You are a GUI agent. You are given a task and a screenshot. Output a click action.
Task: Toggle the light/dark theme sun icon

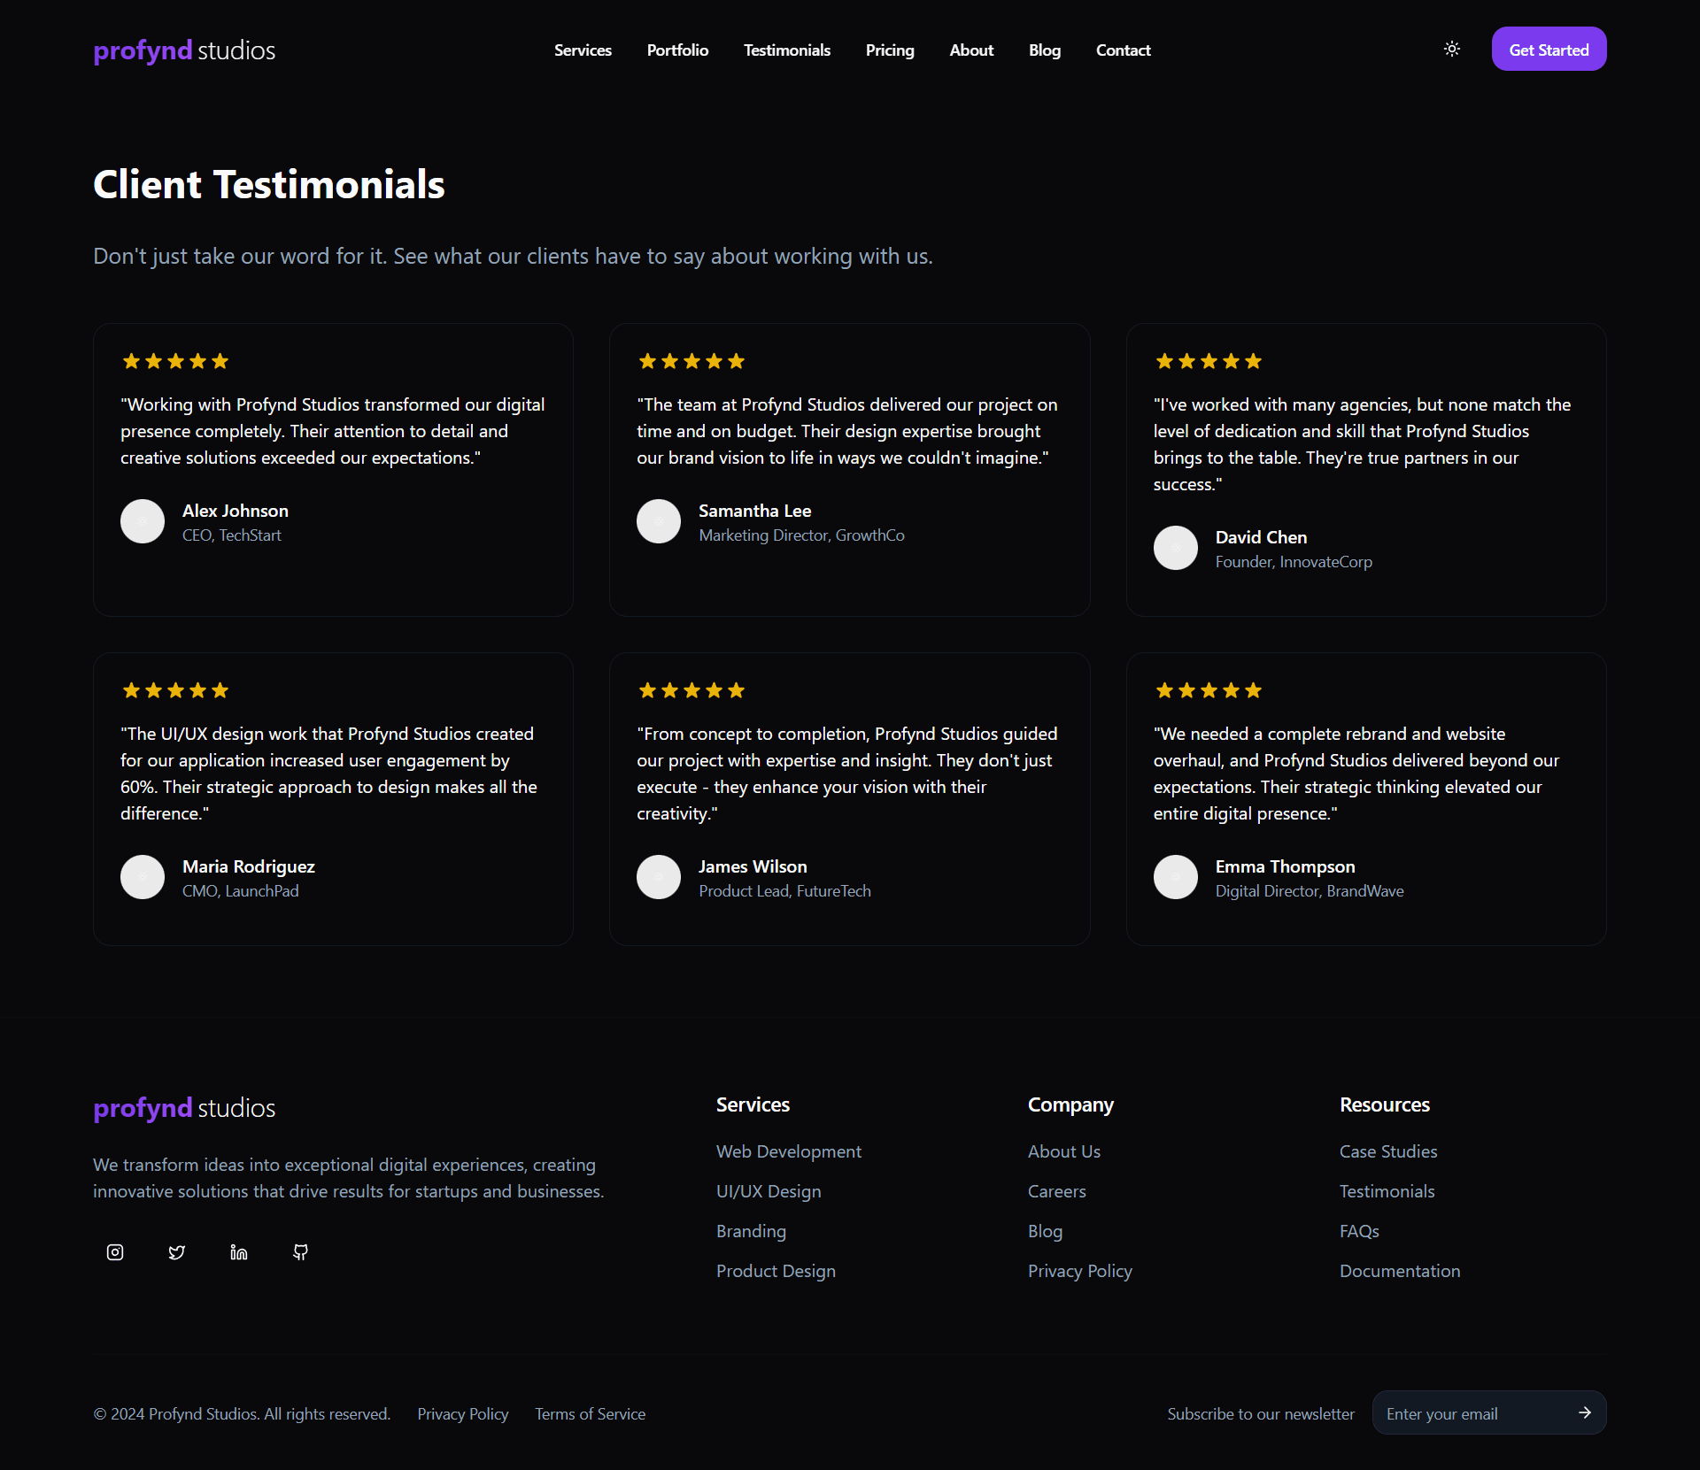(x=1452, y=49)
